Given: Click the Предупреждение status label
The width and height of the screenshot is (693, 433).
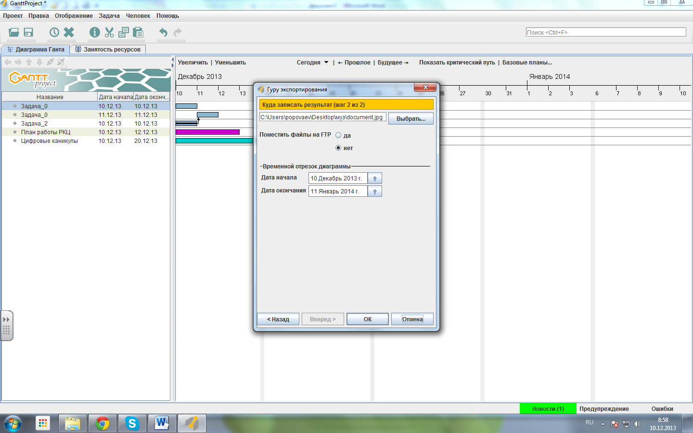Looking at the screenshot, I should click(x=604, y=409).
